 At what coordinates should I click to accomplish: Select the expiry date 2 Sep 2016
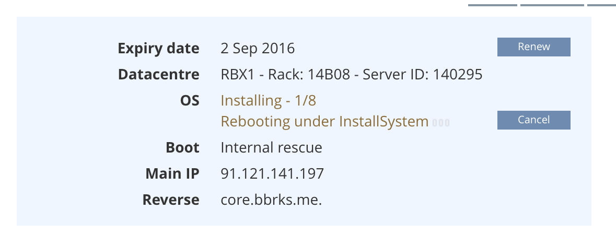tap(258, 49)
